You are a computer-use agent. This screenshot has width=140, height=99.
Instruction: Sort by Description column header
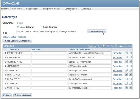point(37,49)
